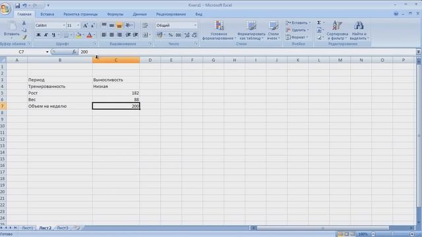Screen dimensions: 422x237
Task: Open Условное форматирование menu
Action: (x=219, y=30)
